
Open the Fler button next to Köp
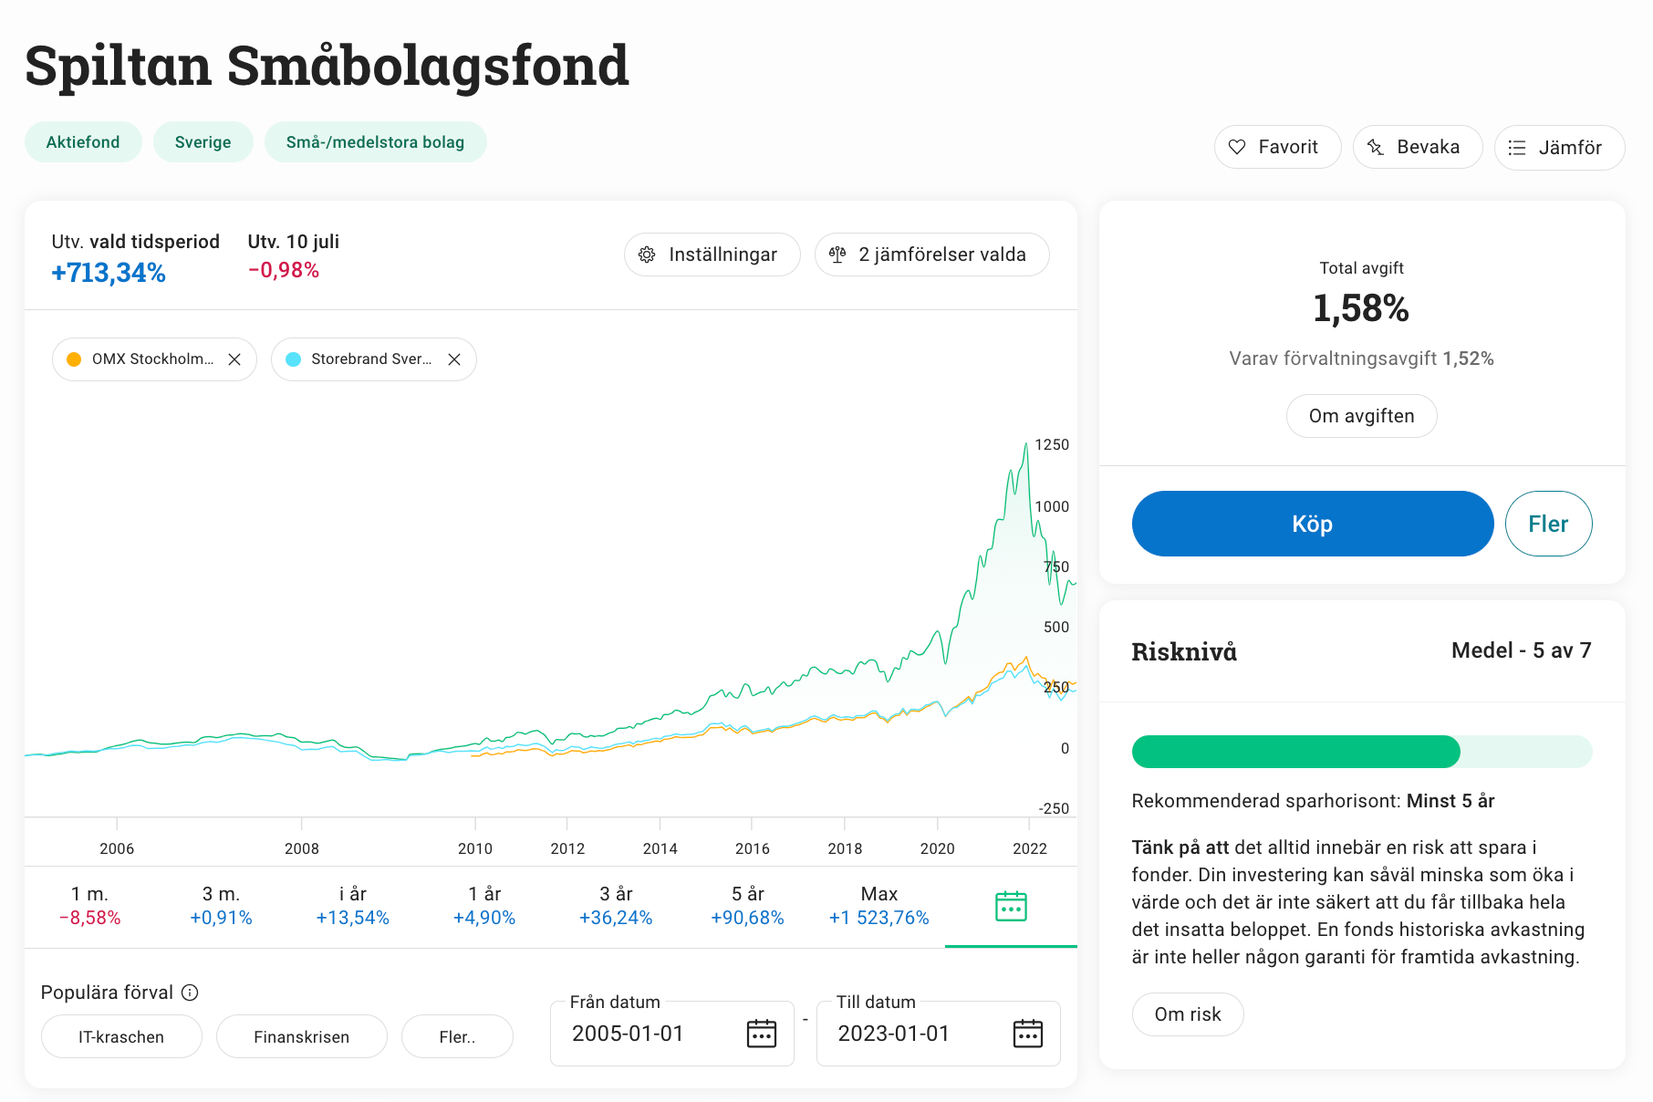[1548, 524]
